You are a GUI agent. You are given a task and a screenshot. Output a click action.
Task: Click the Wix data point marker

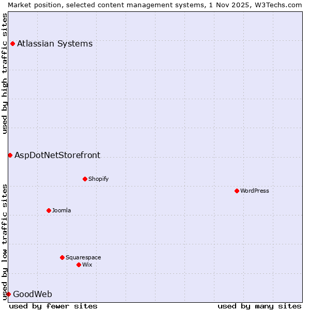[79, 265]
